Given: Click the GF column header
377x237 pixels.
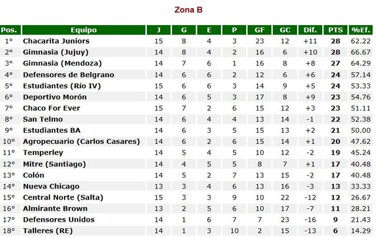Looking at the screenshot, I should (260, 30).
